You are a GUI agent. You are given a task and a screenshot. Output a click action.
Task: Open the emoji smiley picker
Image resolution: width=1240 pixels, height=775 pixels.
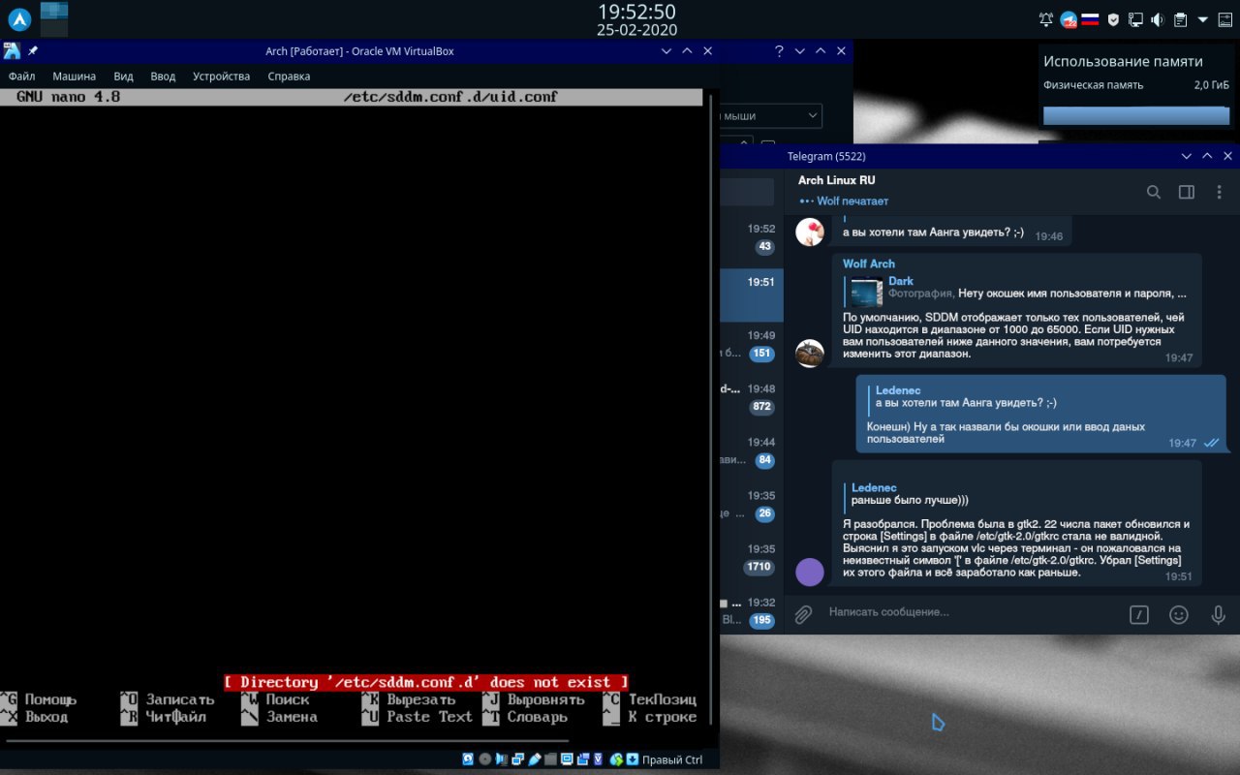(x=1179, y=614)
